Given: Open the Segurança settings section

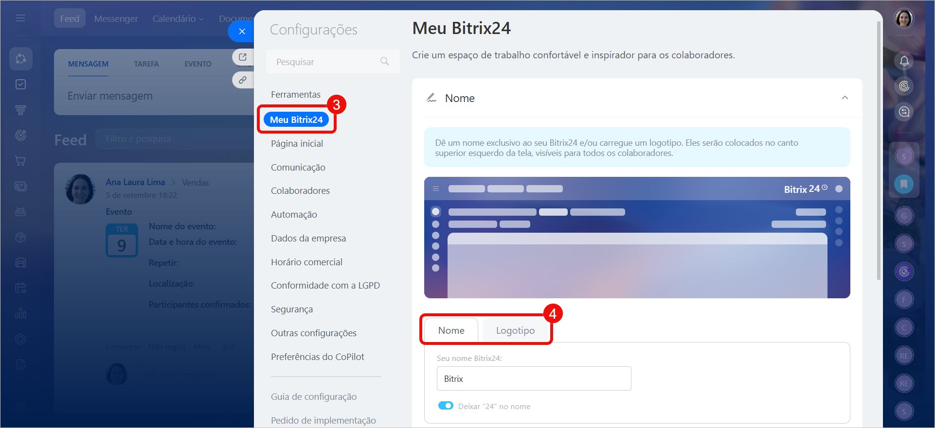Looking at the screenshot, I should pos(292,309).
